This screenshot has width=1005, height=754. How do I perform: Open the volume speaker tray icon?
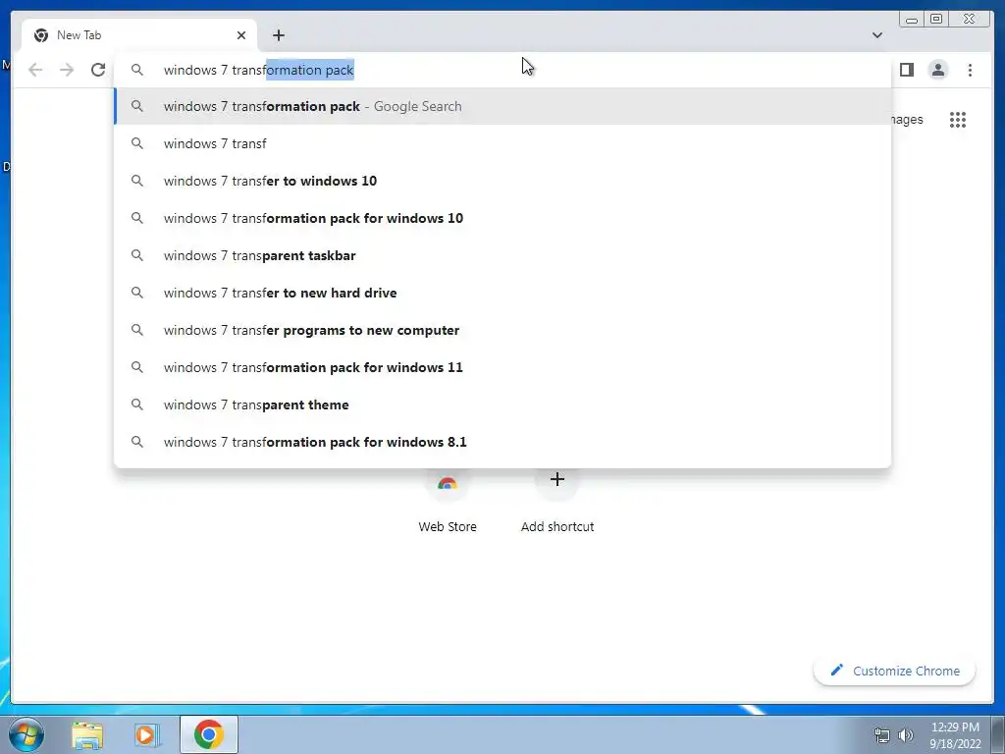(906, 735)
